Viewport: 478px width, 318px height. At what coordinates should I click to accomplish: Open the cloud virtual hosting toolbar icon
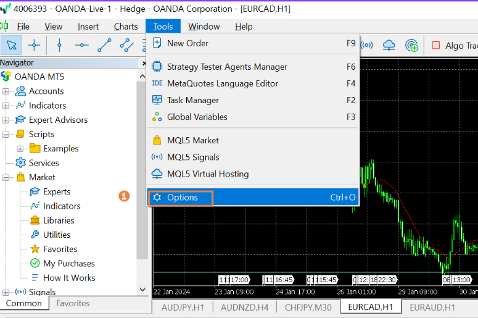[389, 45]
